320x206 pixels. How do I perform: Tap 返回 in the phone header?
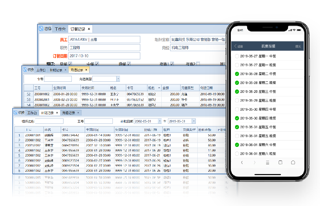point(239,47)
